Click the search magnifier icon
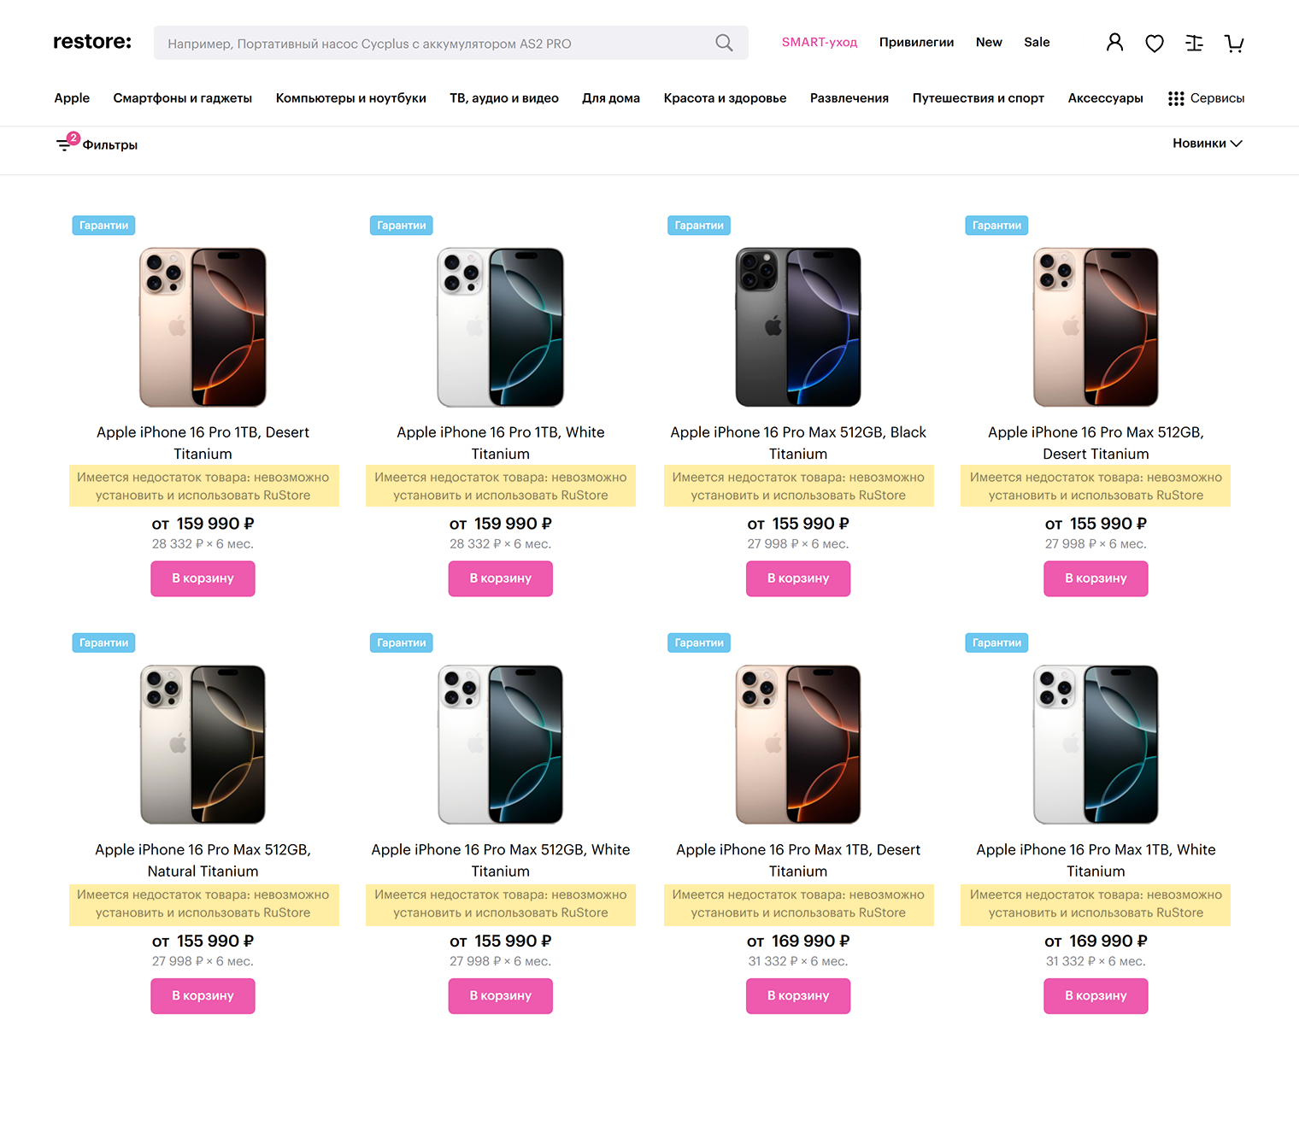This screenshot has width=1299, height=1138. 724,43
